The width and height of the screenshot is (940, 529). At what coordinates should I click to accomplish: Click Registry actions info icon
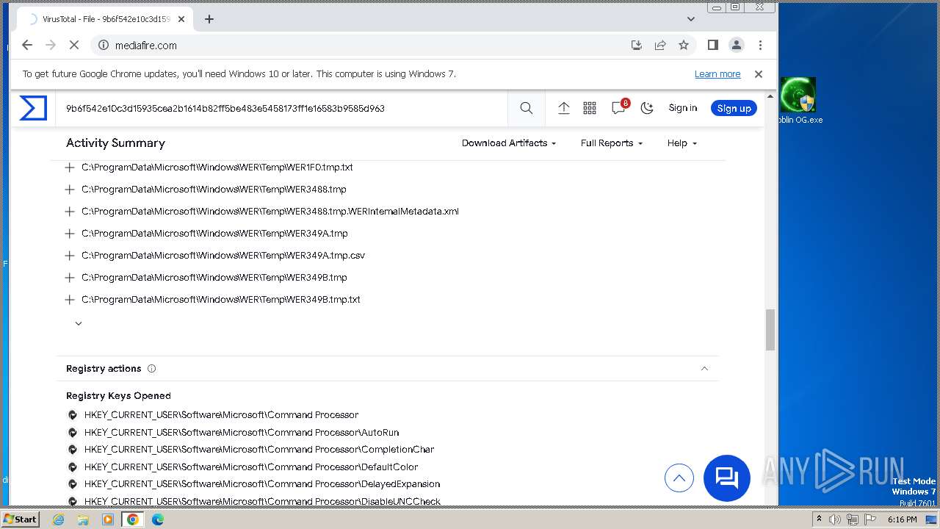click(x=152, y=369)
